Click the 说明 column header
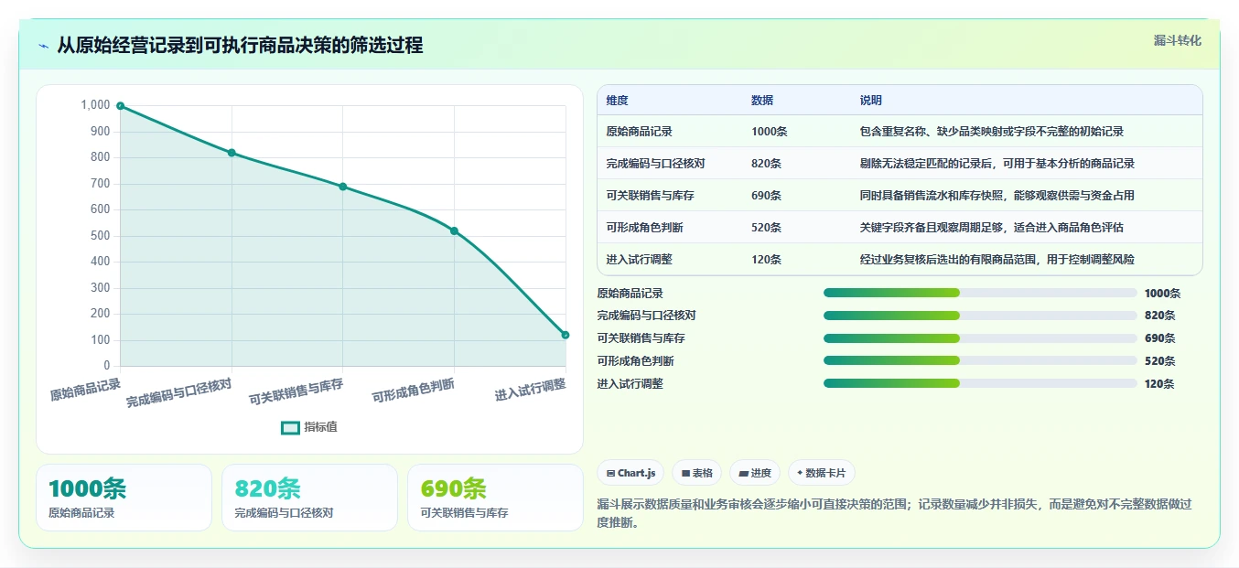1239x568 pixels. (x=871, y=101)
